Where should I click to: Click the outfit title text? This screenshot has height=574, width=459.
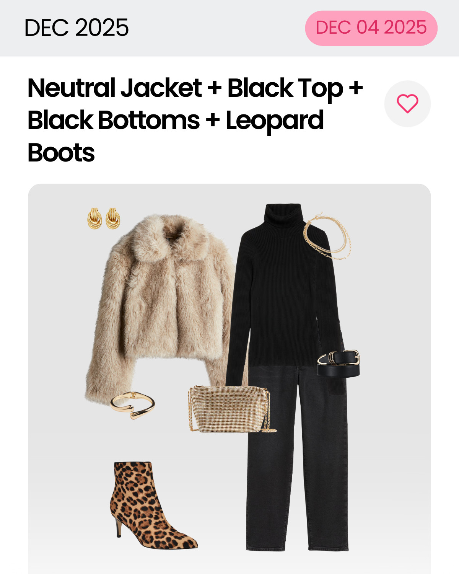pos(195,120)
